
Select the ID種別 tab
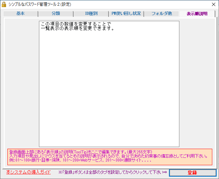(x=91, y=14)
